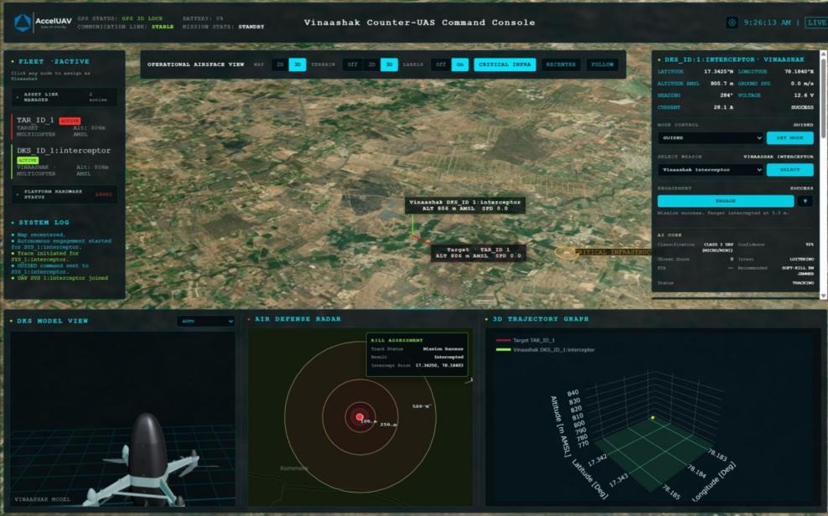Open the Vinaashak Interceptor weapon dropdown
Screen dimensions: 828x516
point(711,170)
